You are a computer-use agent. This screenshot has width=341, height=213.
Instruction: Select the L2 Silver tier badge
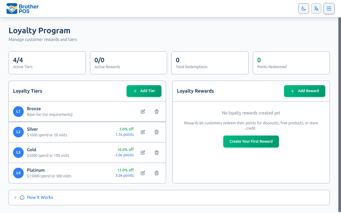[x=18, y=132]
